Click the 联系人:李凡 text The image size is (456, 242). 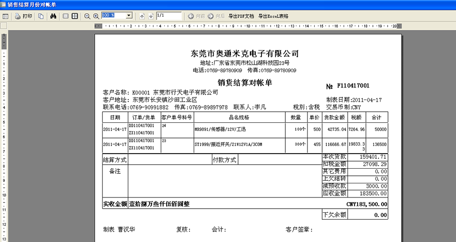tap(249, 107)
